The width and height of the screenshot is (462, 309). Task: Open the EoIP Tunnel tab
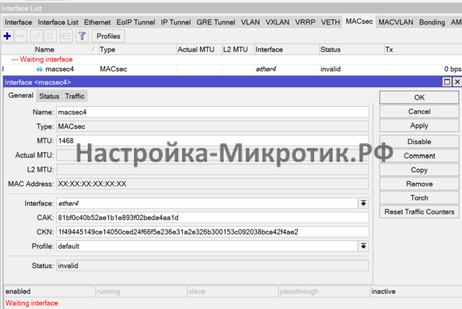tap(135, 22)
